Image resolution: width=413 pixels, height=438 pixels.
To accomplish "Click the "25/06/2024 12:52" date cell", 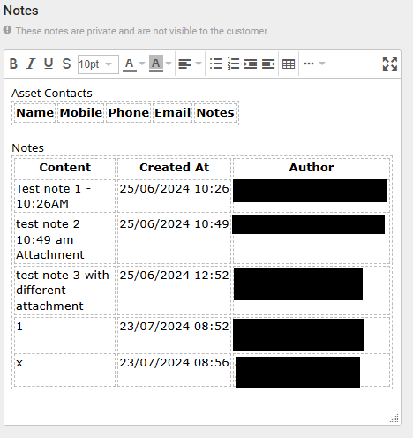I will (x=175, y=291).
